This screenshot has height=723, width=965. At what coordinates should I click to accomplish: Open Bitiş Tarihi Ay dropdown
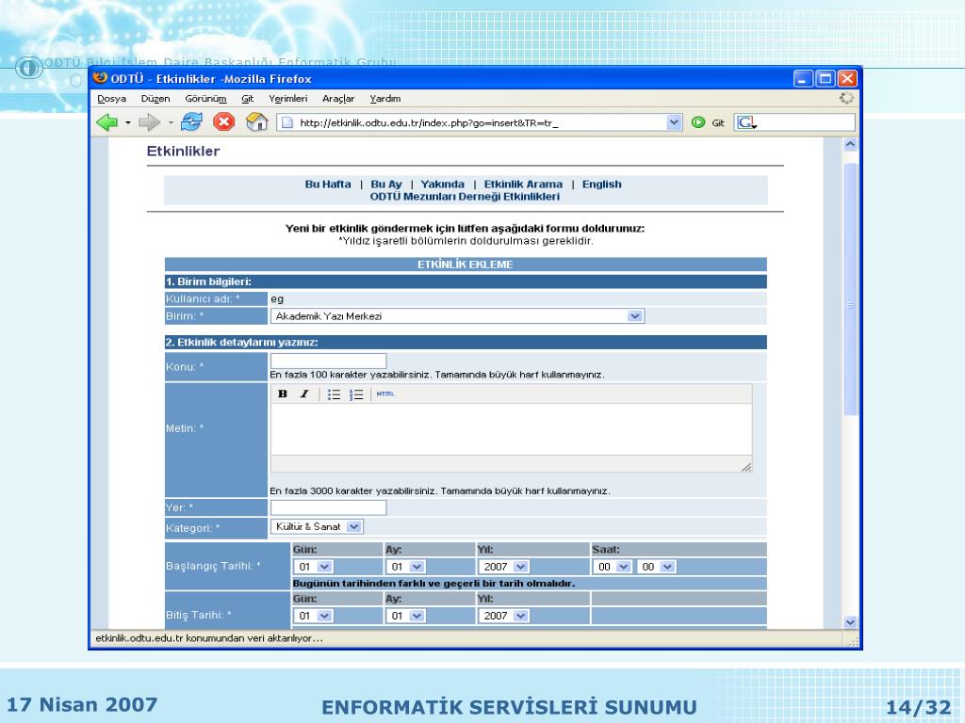tap(405, 616)
